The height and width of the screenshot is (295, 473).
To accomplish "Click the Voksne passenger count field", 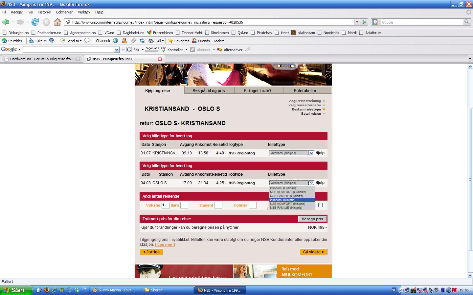I will point(165,205).
